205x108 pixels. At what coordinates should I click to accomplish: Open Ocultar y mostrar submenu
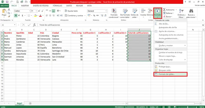coord(170,45)
